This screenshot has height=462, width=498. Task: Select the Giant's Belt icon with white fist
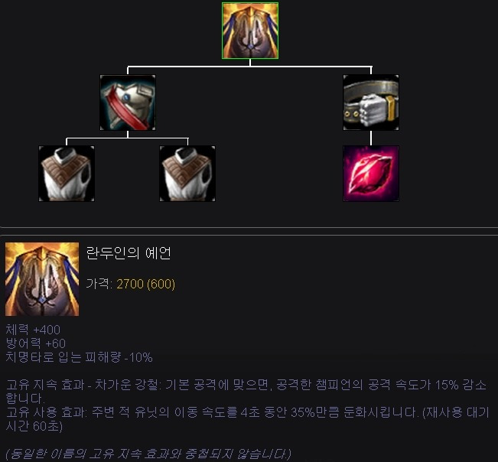pyautogui.click(x=371, y=102)
